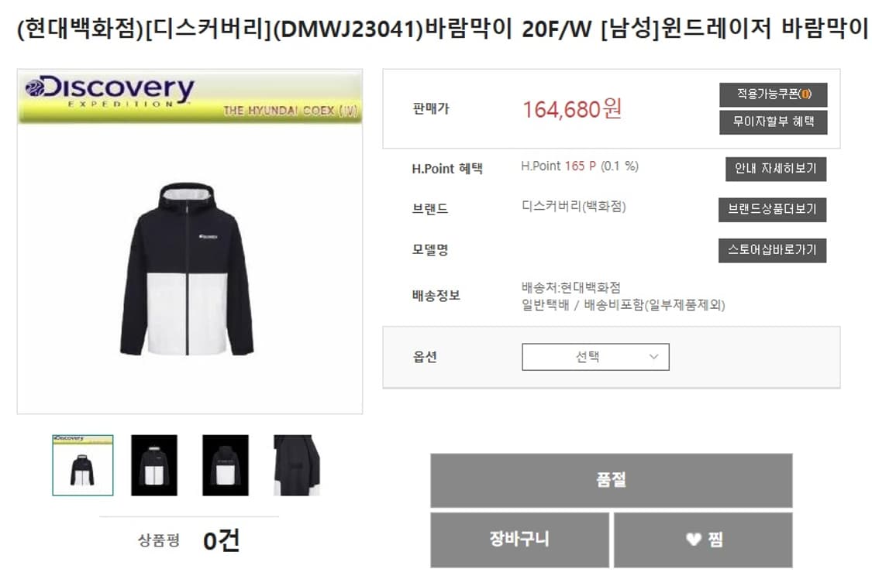Click the main black-and-white jacket product image
Image resolution: width=872 pixels, height=576 pixels.
coord(188,269)
